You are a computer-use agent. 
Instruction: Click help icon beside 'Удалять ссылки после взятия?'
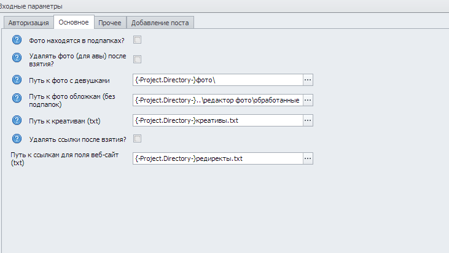tap(17, 139)
